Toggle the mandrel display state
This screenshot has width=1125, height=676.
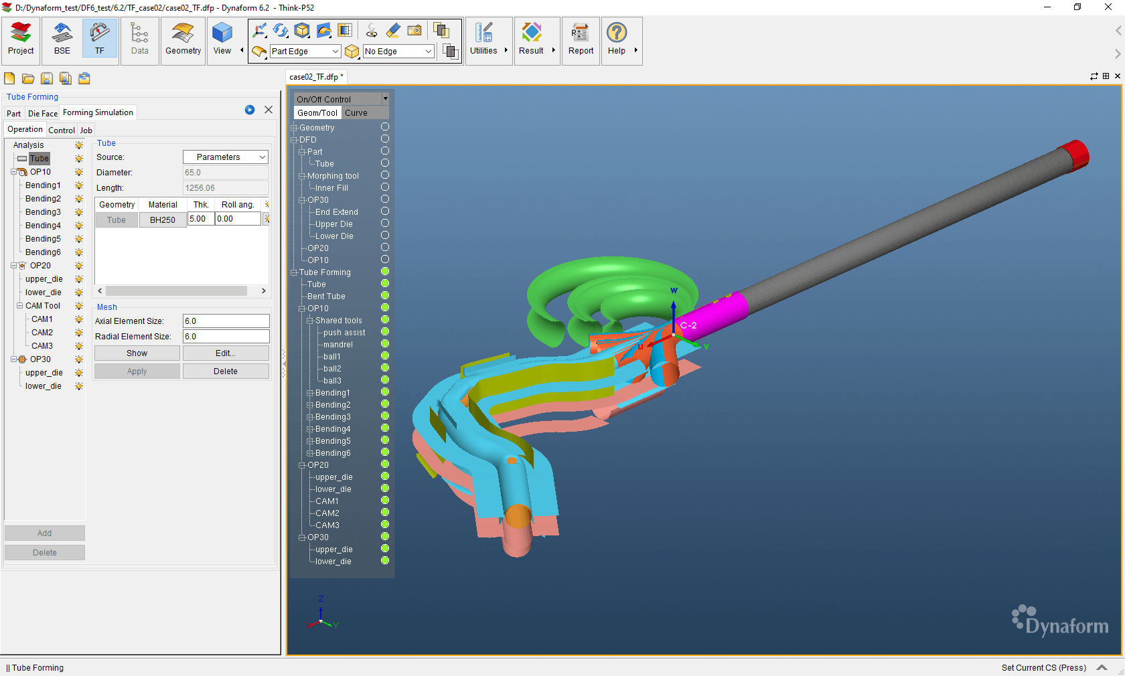click(385, 344)
